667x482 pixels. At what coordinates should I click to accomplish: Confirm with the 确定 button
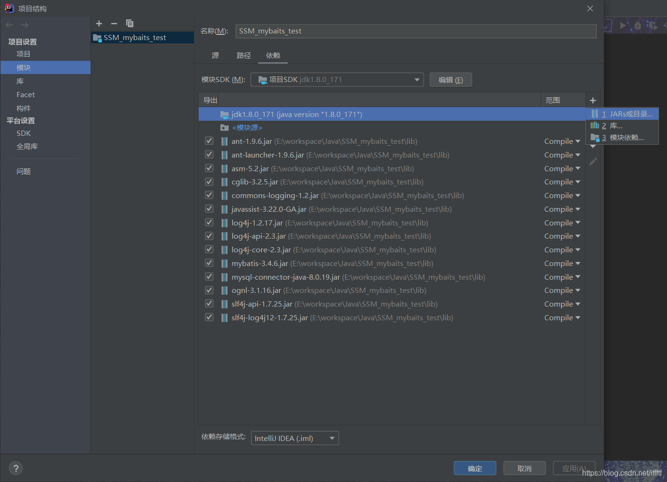click(x=475, y=468)
